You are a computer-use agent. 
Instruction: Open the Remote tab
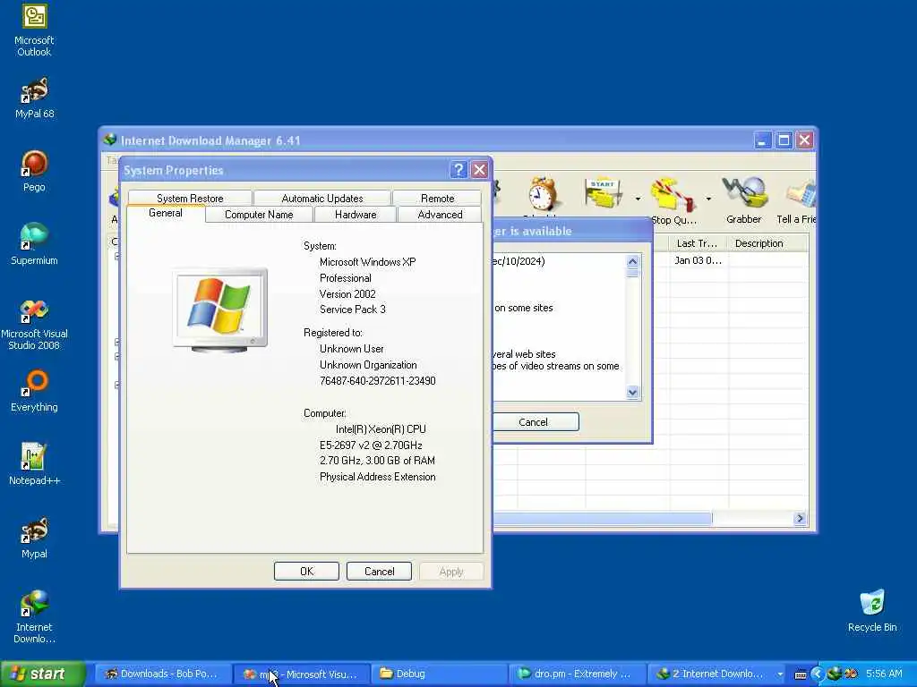click(437, 198)
